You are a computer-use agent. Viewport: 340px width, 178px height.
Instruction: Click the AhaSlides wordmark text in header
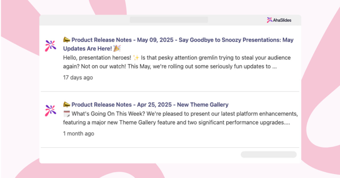pyautogui.click(x=282, y=20)
